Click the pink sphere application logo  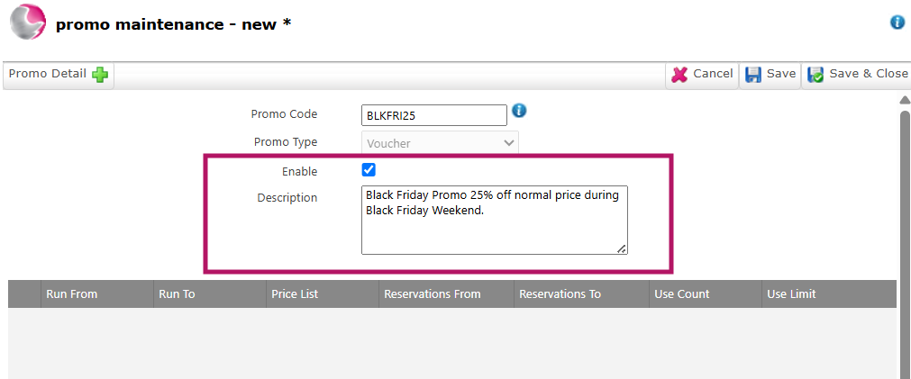pos(28,22)
